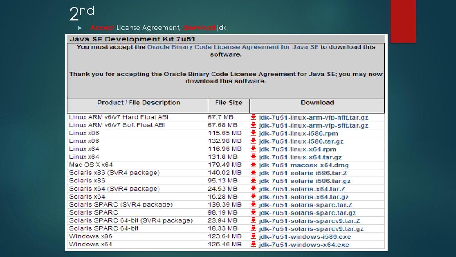Viewport: 456px width, 257px height.
Task: Click the 67.7 MB file size
Action: pyautogui.click(x=220, y=117)
